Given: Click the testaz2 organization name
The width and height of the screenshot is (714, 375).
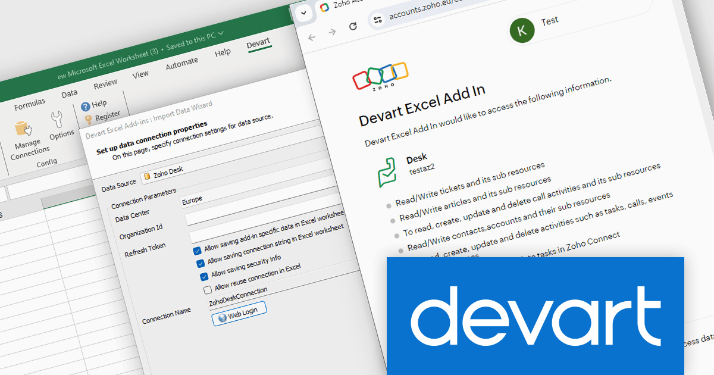Looking at the screenshot, I should tap(422, 169).
